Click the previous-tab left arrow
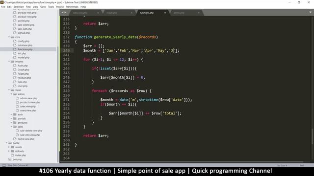Image resolution: width=314 pixels, height=176 pixels. [62, 12]
